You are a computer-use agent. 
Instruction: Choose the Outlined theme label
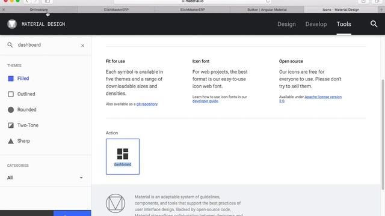pos(26,94)
